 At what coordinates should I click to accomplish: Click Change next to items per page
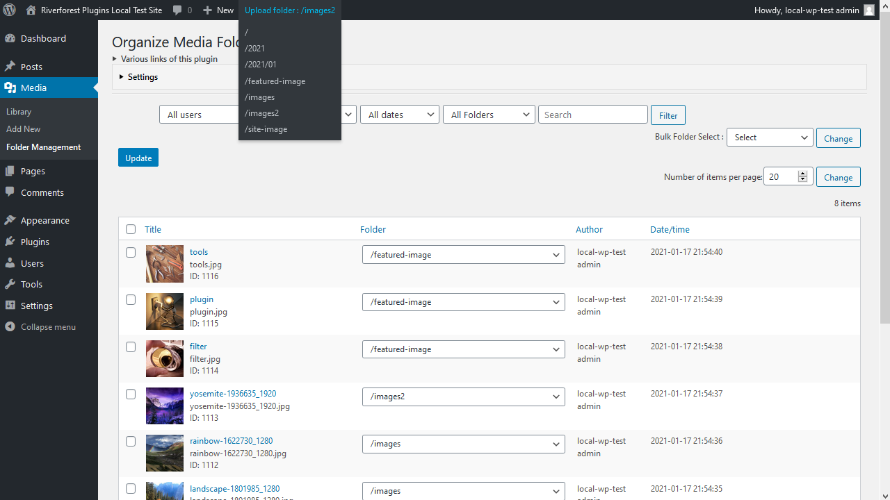839,177
